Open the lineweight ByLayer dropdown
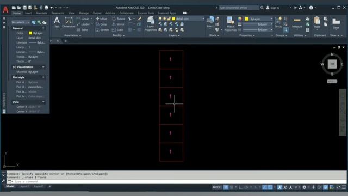The height and width of the screenshot is (196, 348). pos(258,24)
